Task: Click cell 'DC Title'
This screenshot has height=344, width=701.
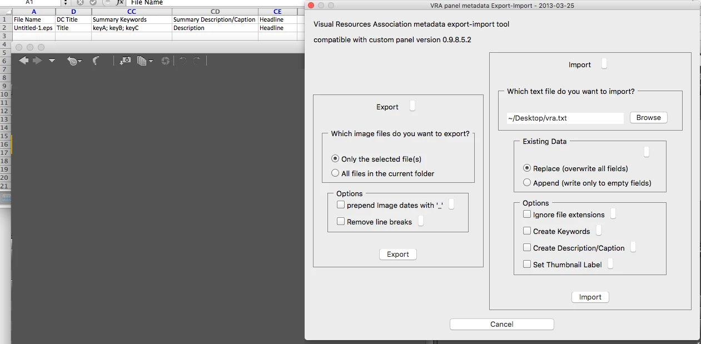Action: pyautogui.click(x=73, y=19)
